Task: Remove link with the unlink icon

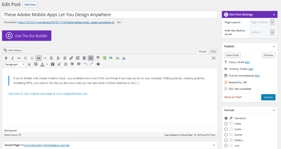Action: point(78,58)
